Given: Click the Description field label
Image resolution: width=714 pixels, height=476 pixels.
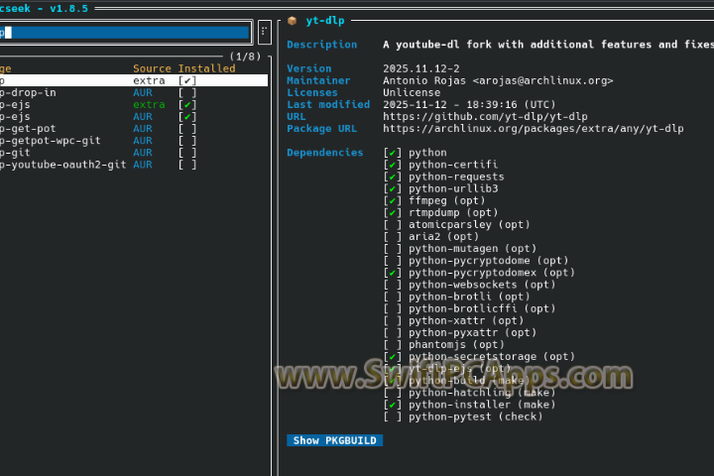Looking at the screenshot, I should click(322, 45).
